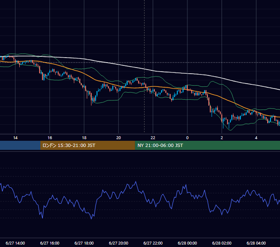Click the '6/27 22:00' date label
The width and height of the screenshot is (280, 247).
tap(153, 243)
